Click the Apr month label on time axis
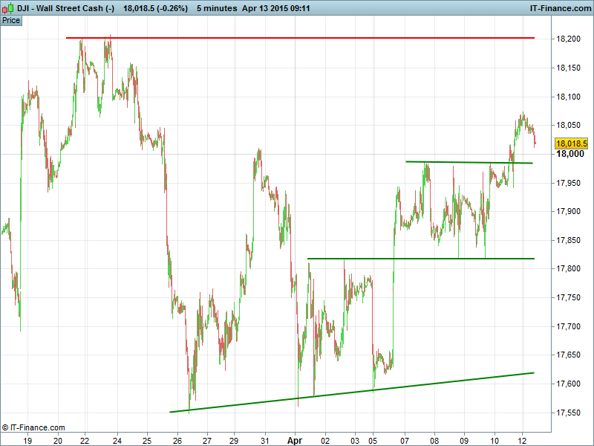The width and height of the screenshot is (594, 446). 295,441
